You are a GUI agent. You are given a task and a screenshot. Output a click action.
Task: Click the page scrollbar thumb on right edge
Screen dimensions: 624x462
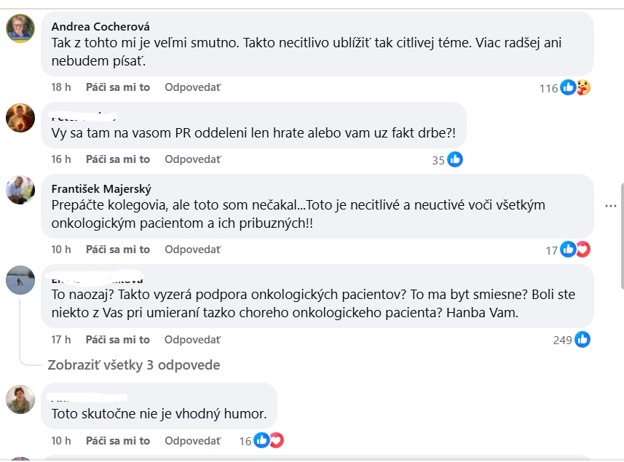click(622, 236)
